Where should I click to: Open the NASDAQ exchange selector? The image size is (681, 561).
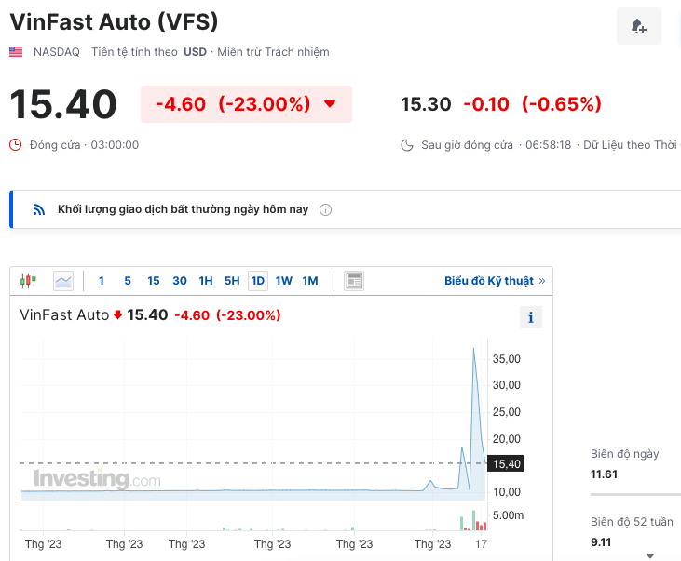click(x=57, y=52)
